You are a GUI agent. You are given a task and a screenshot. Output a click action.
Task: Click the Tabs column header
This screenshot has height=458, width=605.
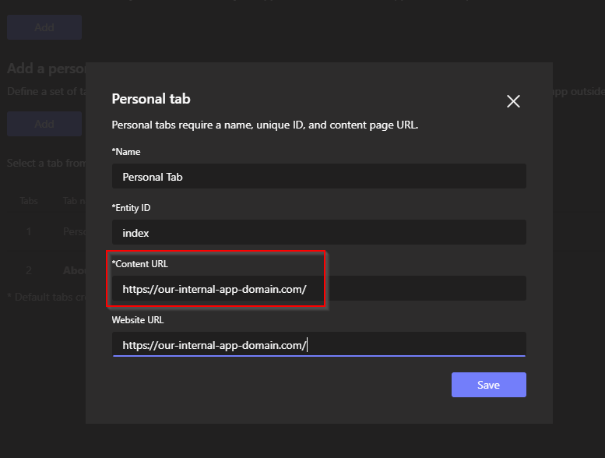pyautogui.click(x=29, y=201)
